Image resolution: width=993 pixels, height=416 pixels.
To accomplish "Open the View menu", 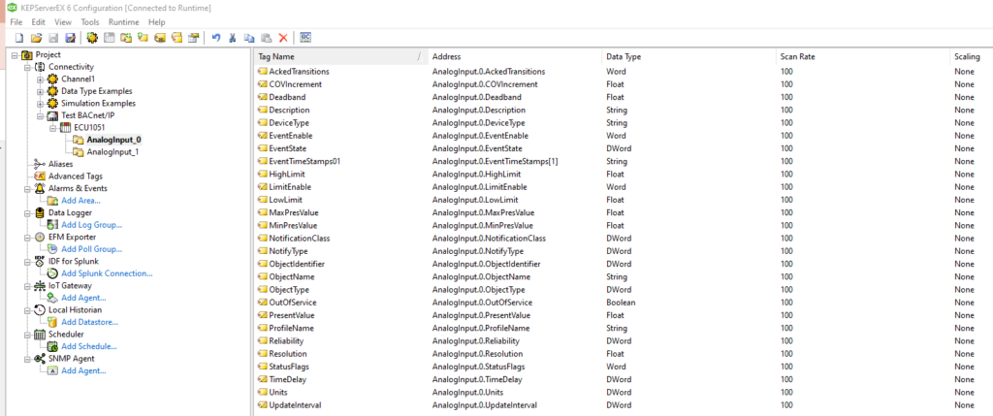I will point(63,22).
